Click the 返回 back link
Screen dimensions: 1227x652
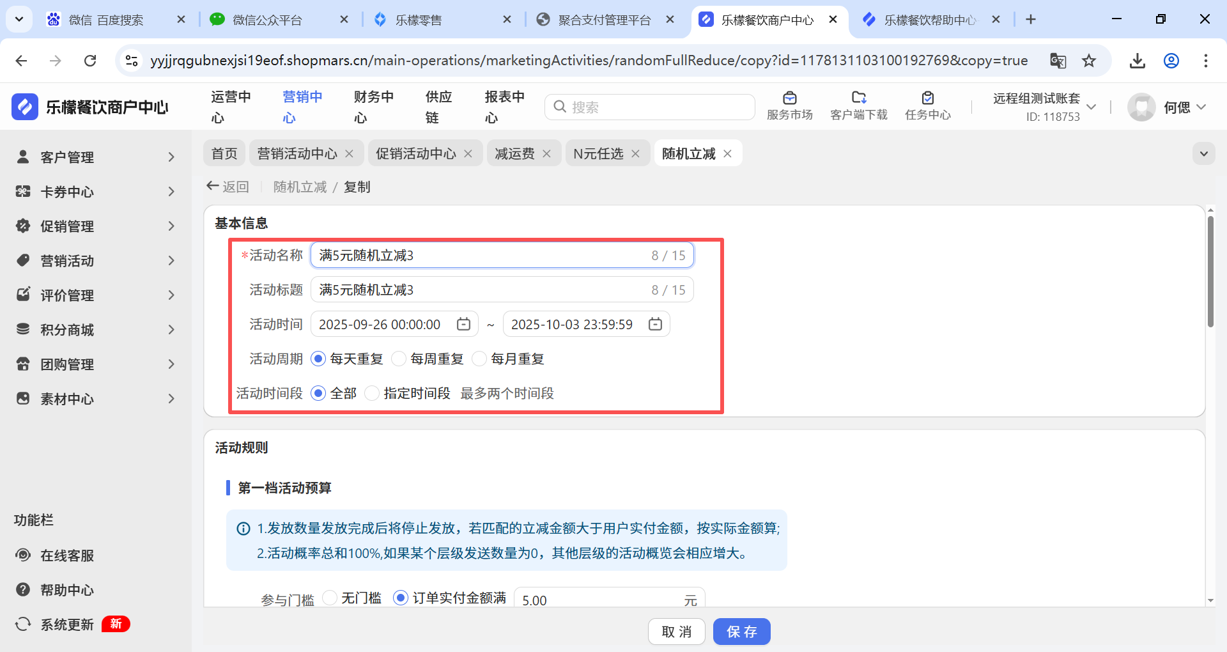(x=228, y=187)
